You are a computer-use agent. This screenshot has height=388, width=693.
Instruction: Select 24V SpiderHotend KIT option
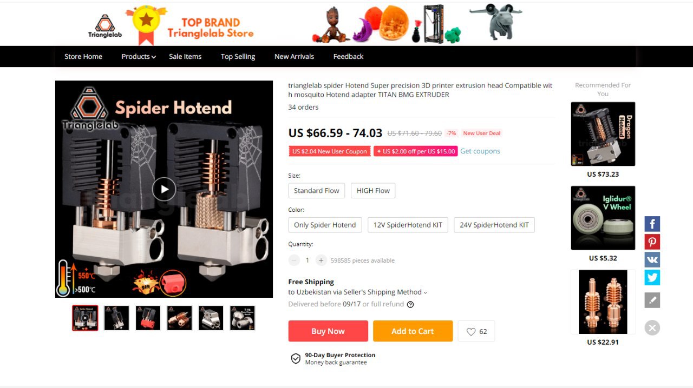494,225
